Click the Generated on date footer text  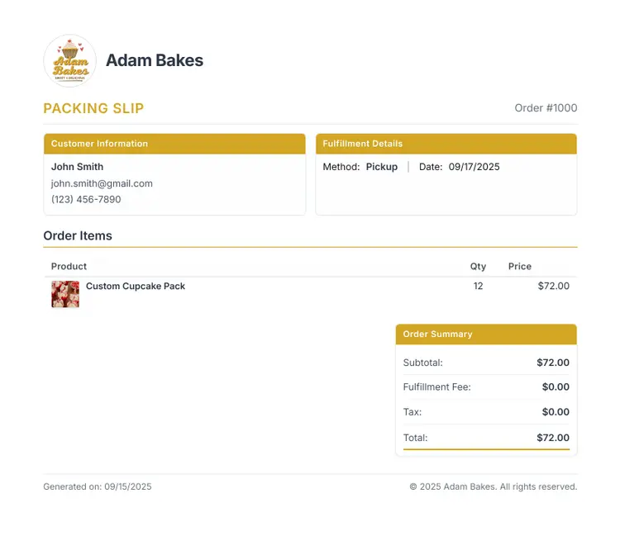point(98,486)
